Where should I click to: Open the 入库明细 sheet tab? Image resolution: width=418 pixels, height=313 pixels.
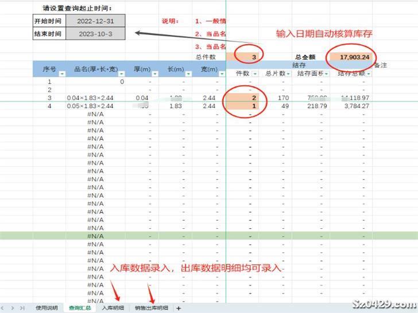(x=113, y=308)
